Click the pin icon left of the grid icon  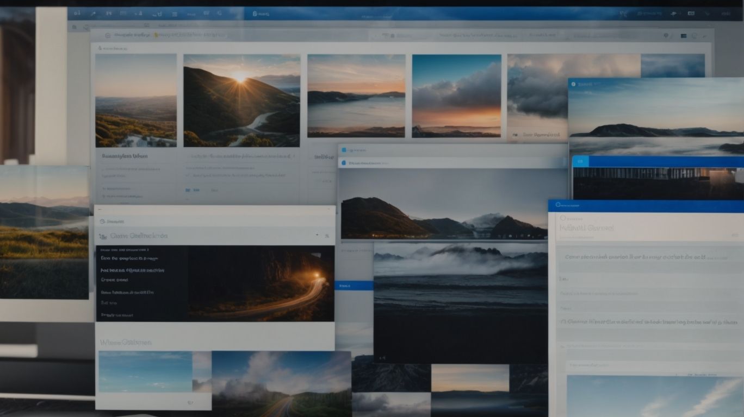coord(667,36)
